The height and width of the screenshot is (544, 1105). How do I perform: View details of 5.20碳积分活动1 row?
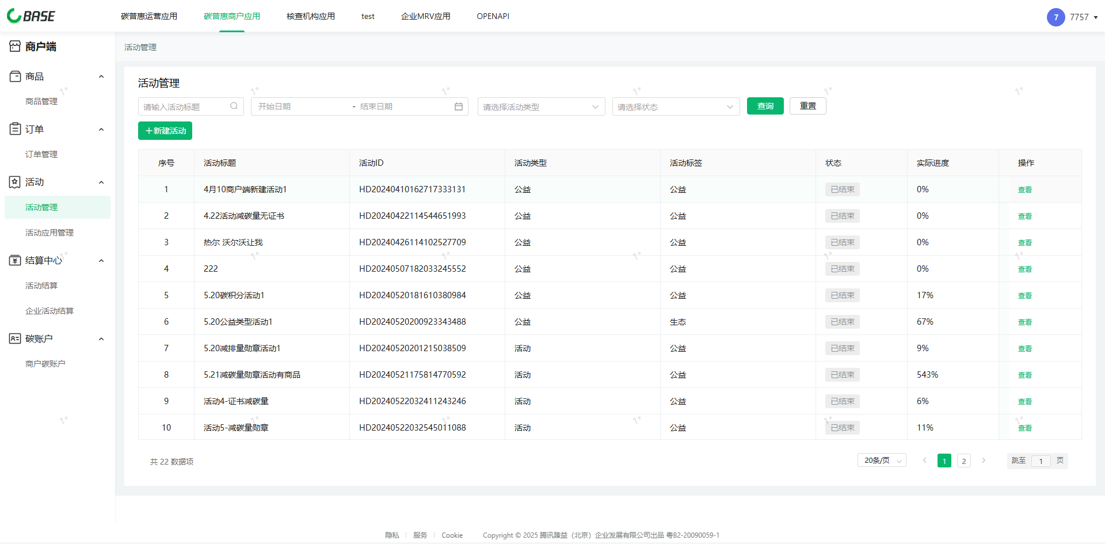[1024, 295]
